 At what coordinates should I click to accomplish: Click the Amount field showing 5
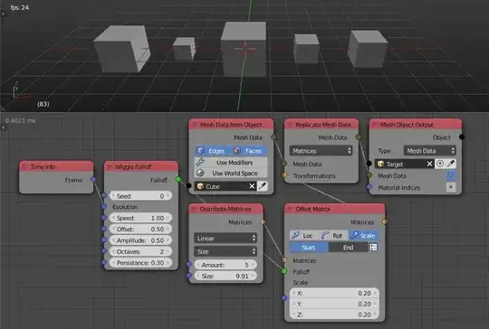[x=225, y=265]
